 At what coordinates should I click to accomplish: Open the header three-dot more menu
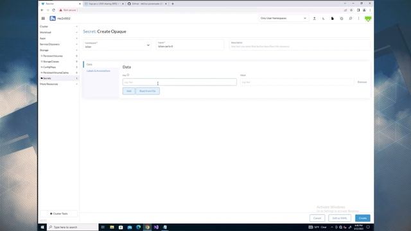click(x=358, y=19)
